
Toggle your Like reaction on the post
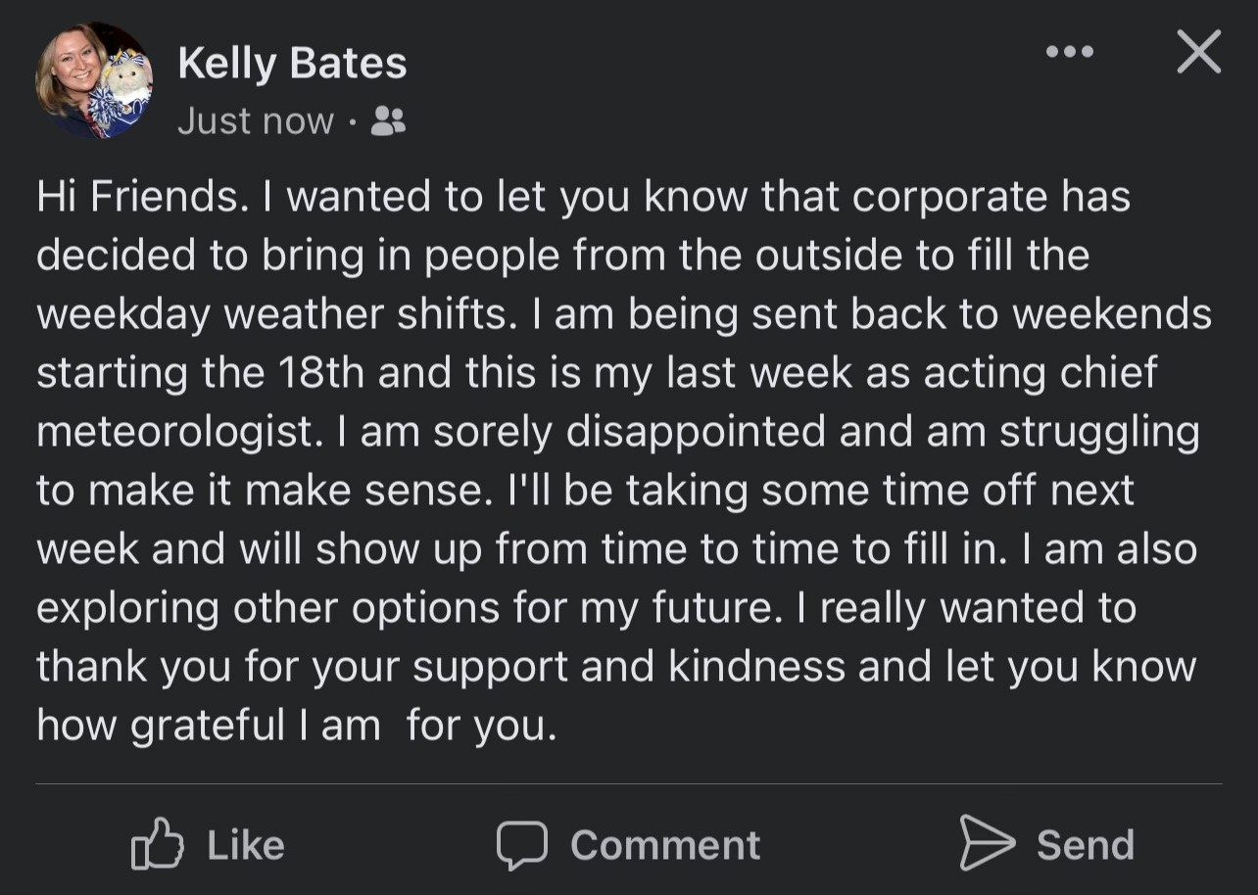pyautogui.click(x=211, y=842)
